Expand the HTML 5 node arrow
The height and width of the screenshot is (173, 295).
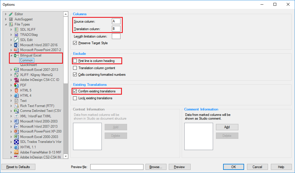pyautogui.click(x=11, y=90)
